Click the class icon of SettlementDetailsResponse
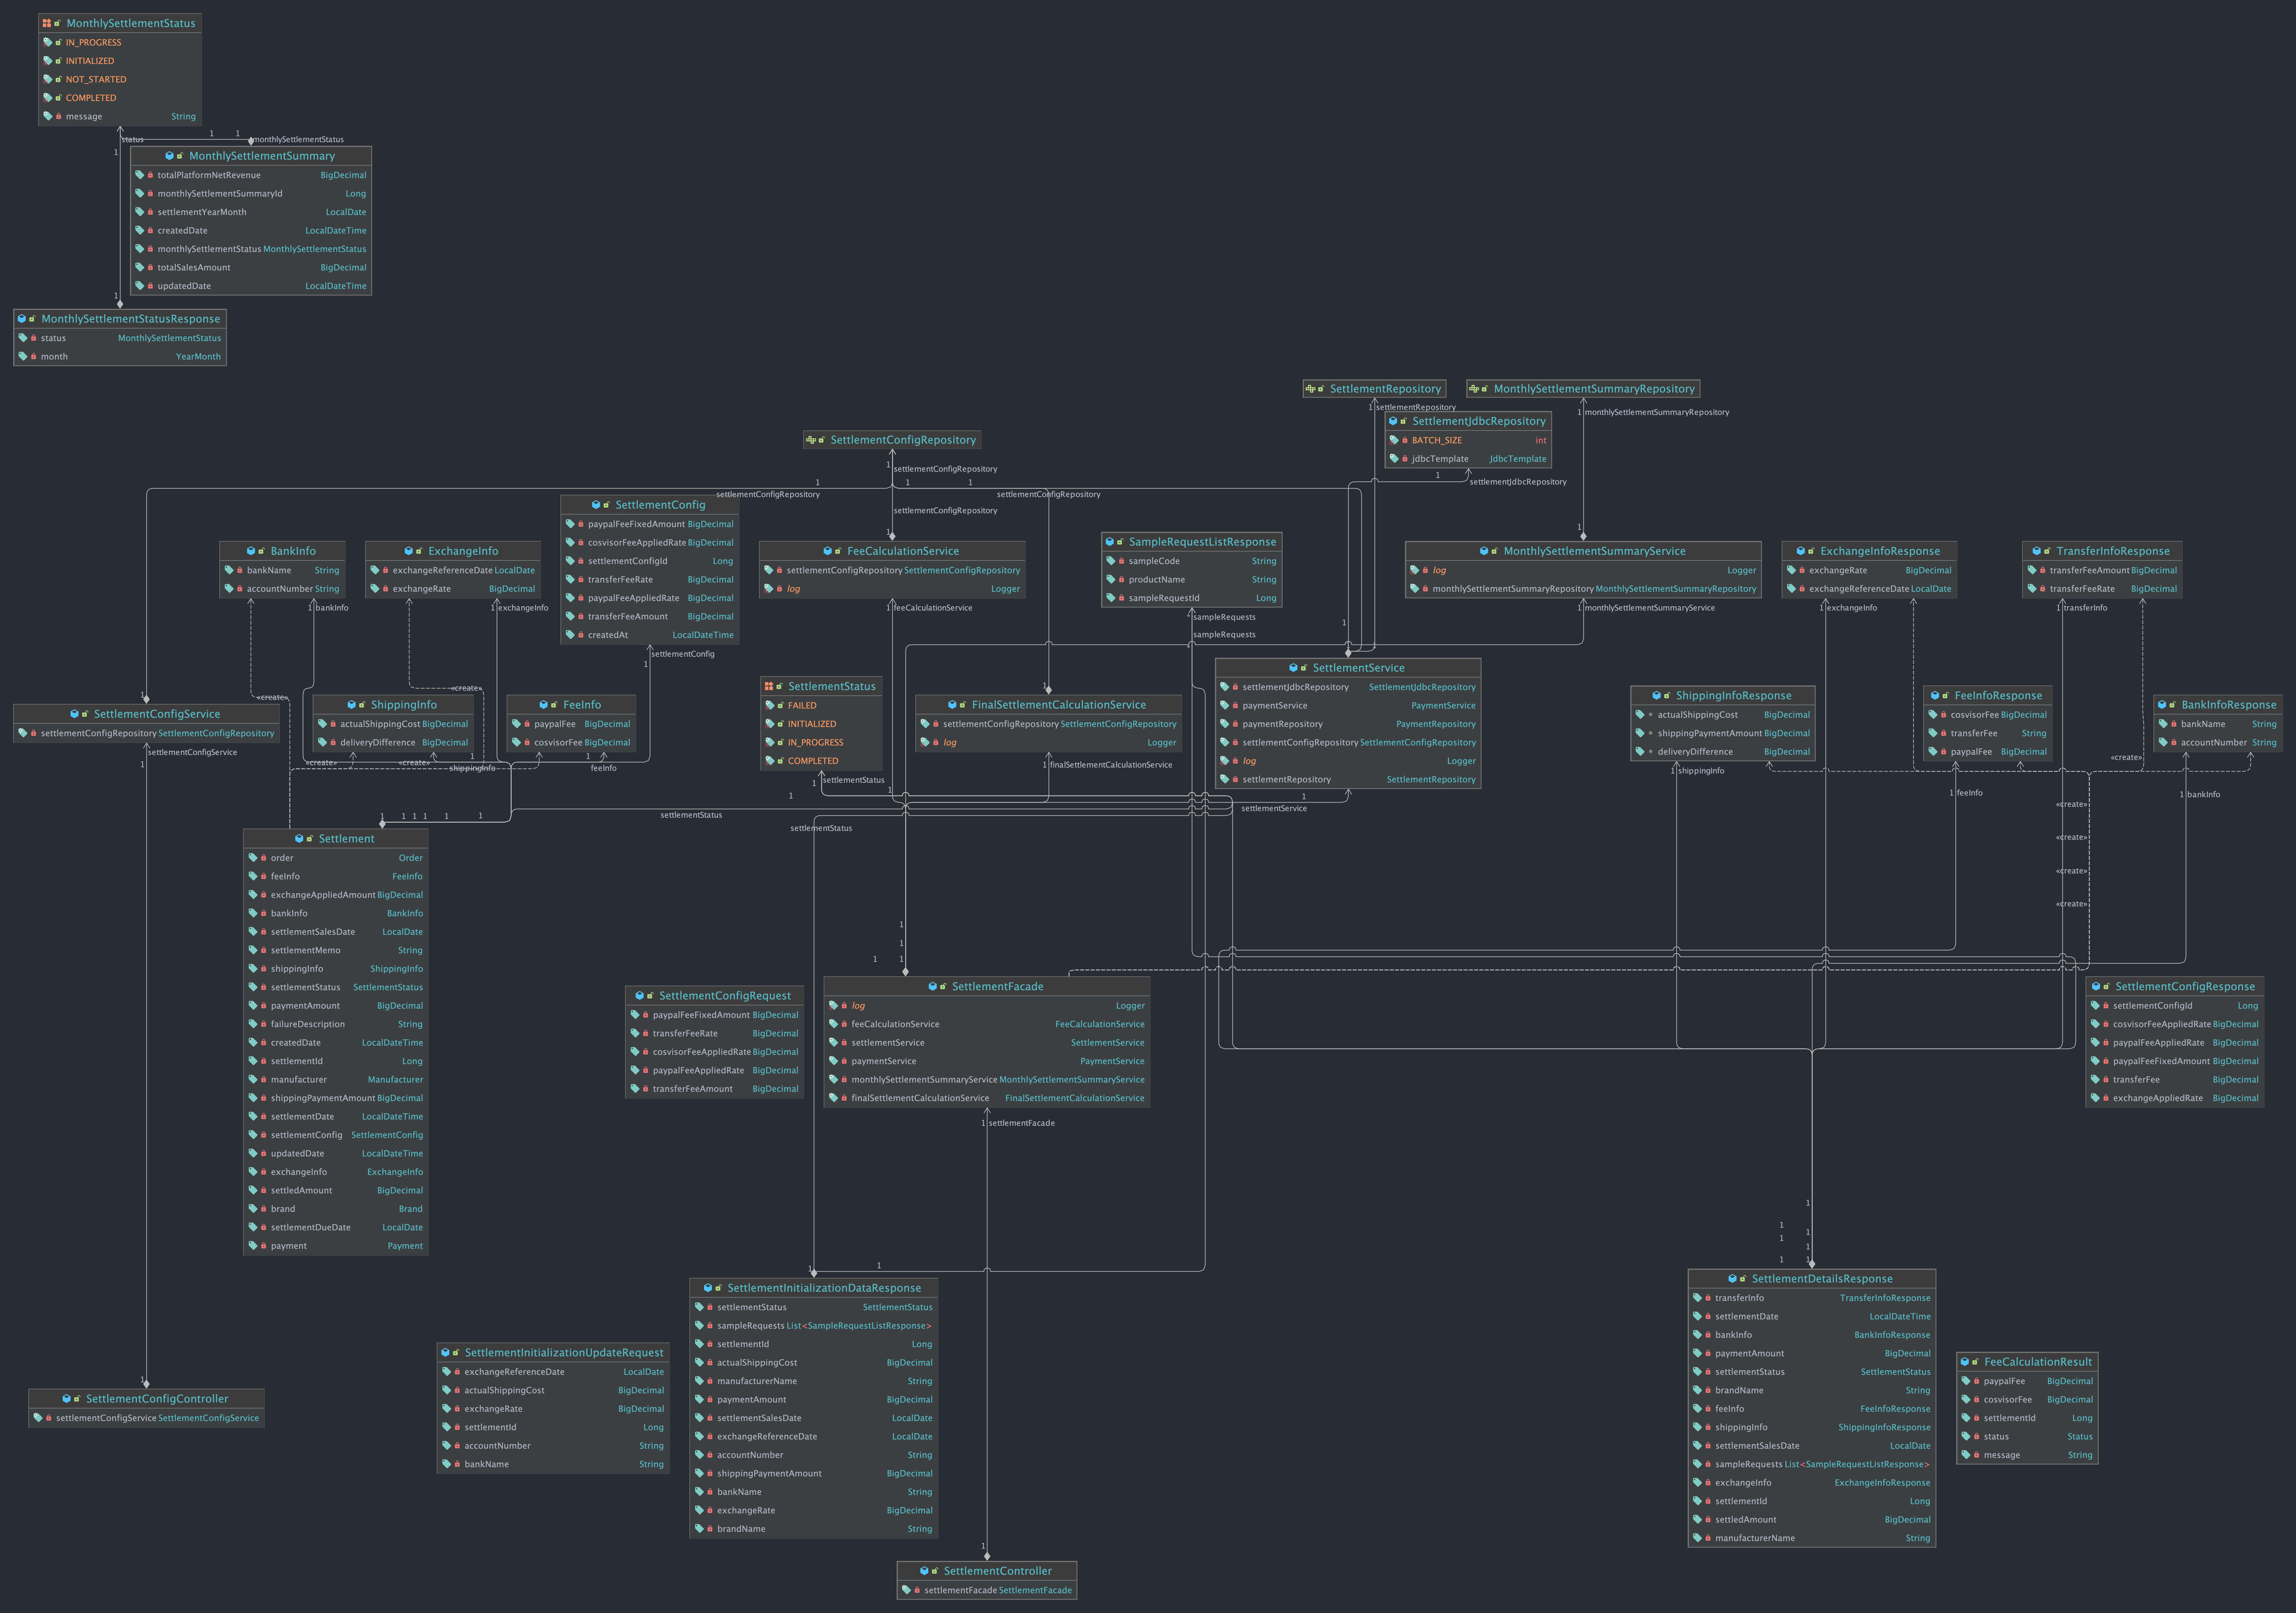Image resolution: width=2296 pixels, height=1613 pixels. click(x=1733, y=1279)
